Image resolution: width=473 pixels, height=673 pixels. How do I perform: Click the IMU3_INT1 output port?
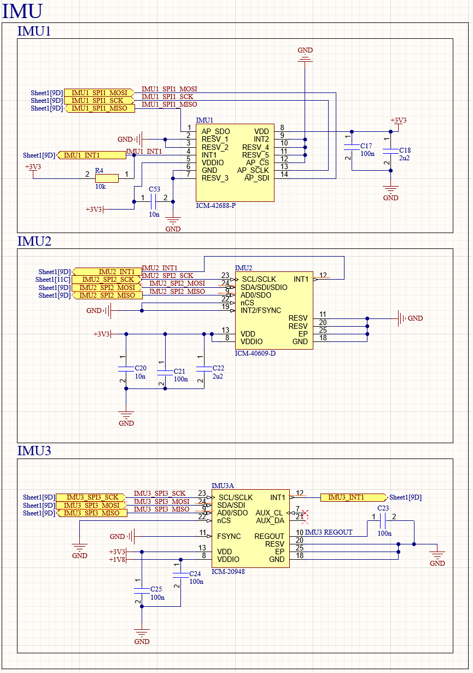pos(353,497)
